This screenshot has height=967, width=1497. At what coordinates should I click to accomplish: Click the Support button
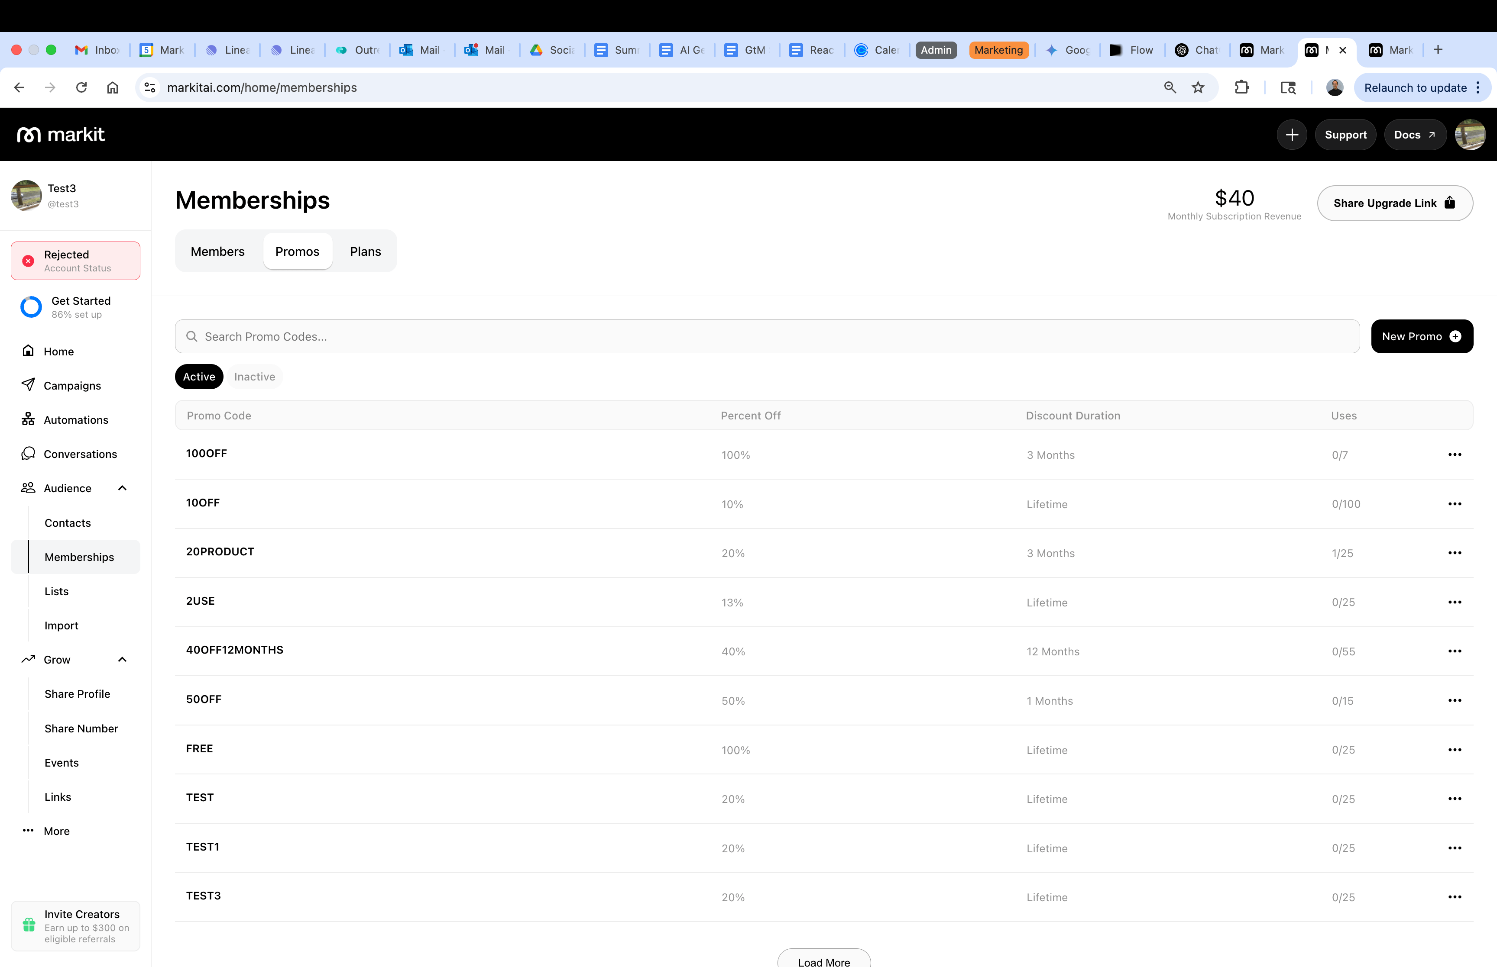1345,134
